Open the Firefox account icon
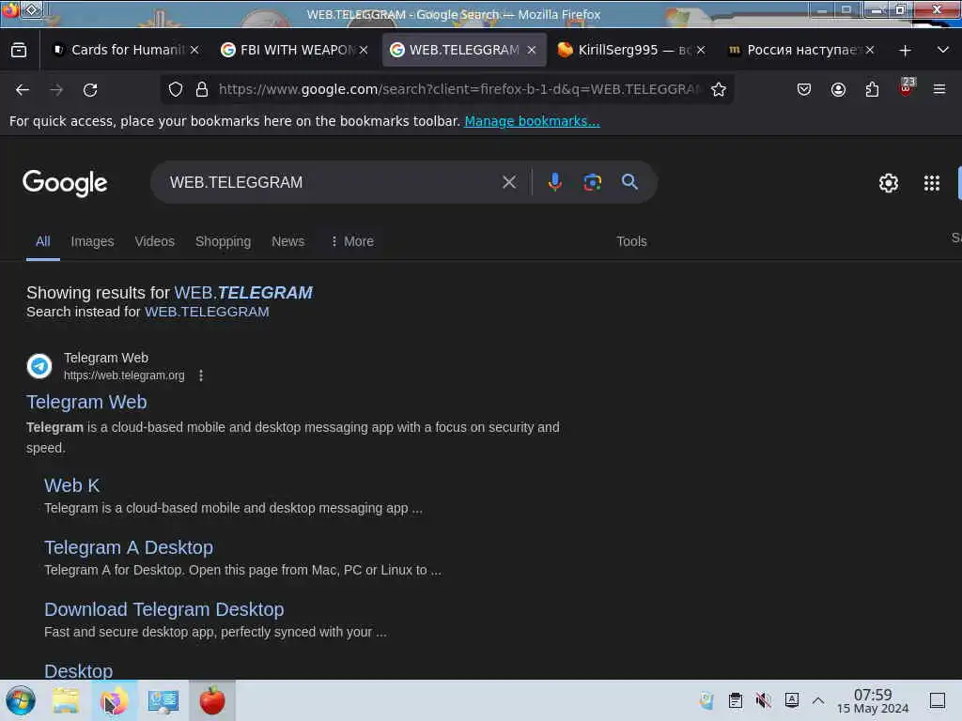This screenshot has height=721, width=962. (x=838, y=89)
